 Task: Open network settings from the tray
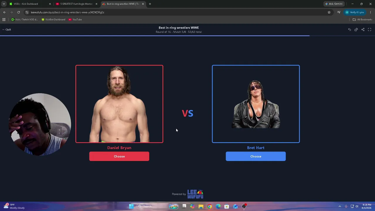coord(352,206)
